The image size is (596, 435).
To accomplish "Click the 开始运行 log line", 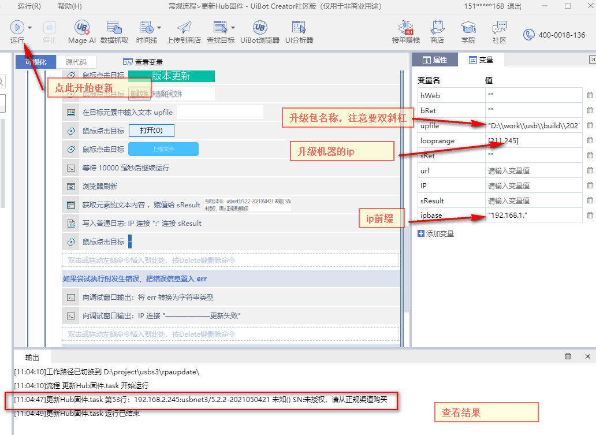I will (x=81, y=385).
